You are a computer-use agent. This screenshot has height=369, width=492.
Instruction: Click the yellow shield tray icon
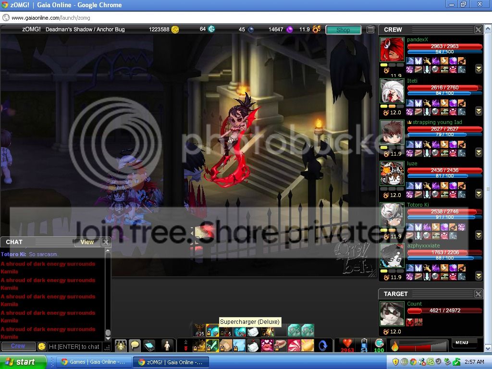click(396, 362)
